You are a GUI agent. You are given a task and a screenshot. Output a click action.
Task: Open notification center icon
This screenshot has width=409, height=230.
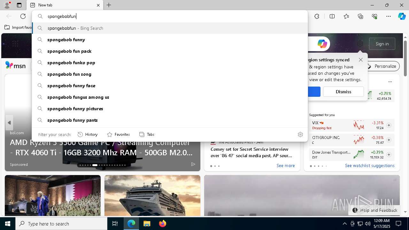click(x=398, y=224)
